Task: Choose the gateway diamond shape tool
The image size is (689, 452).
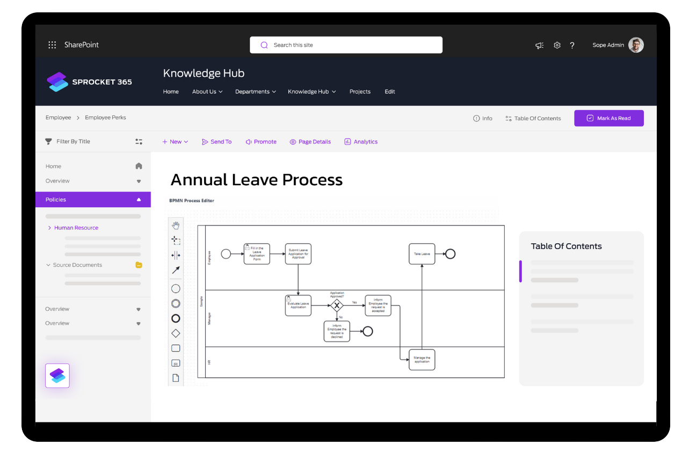Action: [x=176, y=332]
